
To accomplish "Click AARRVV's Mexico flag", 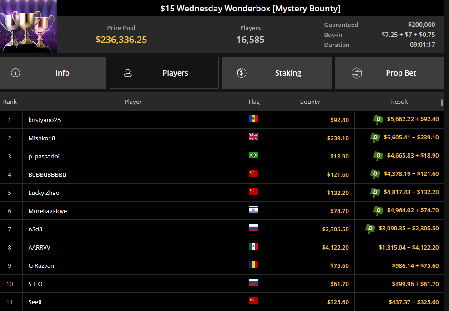I will 253,246.
